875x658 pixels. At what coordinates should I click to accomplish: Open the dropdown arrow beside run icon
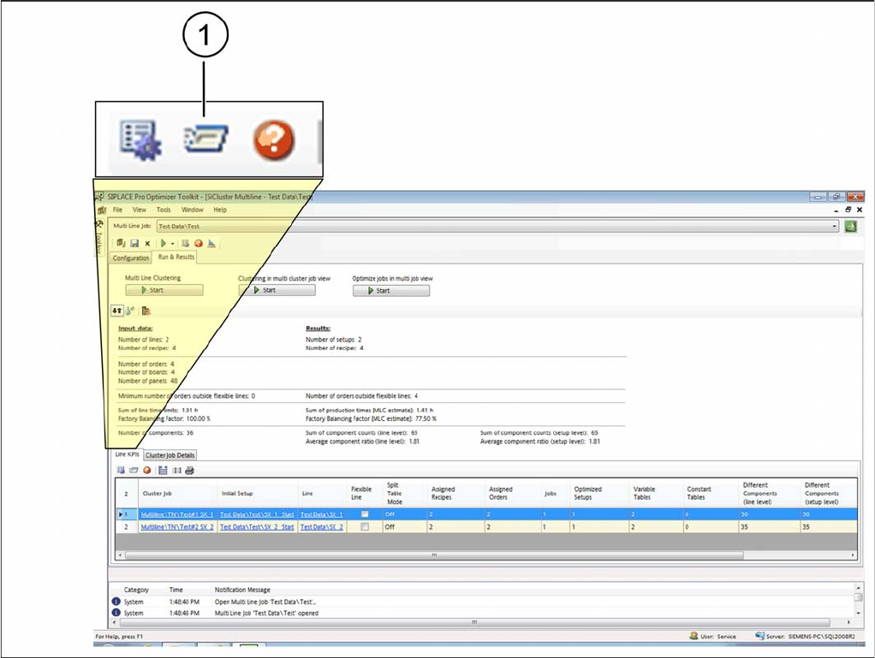click(172, 244)
